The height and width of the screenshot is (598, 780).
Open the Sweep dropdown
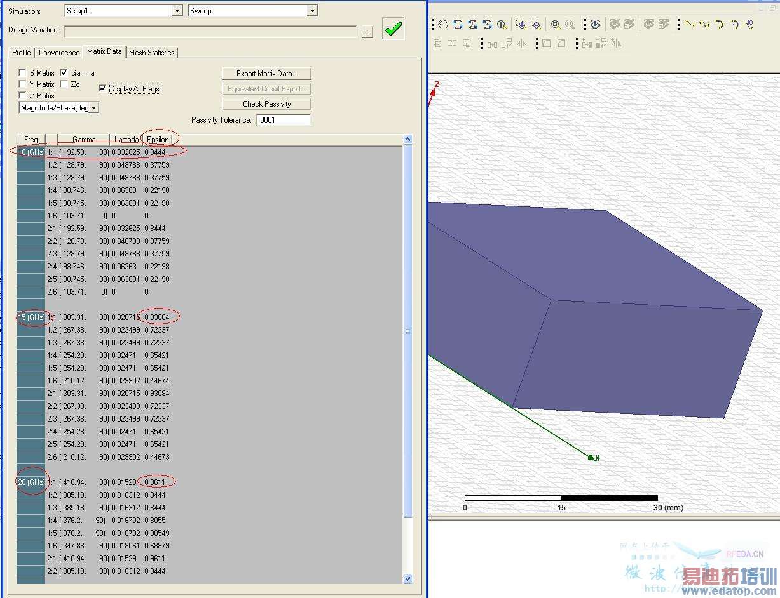pyautogui.click(x=311, y=11)
